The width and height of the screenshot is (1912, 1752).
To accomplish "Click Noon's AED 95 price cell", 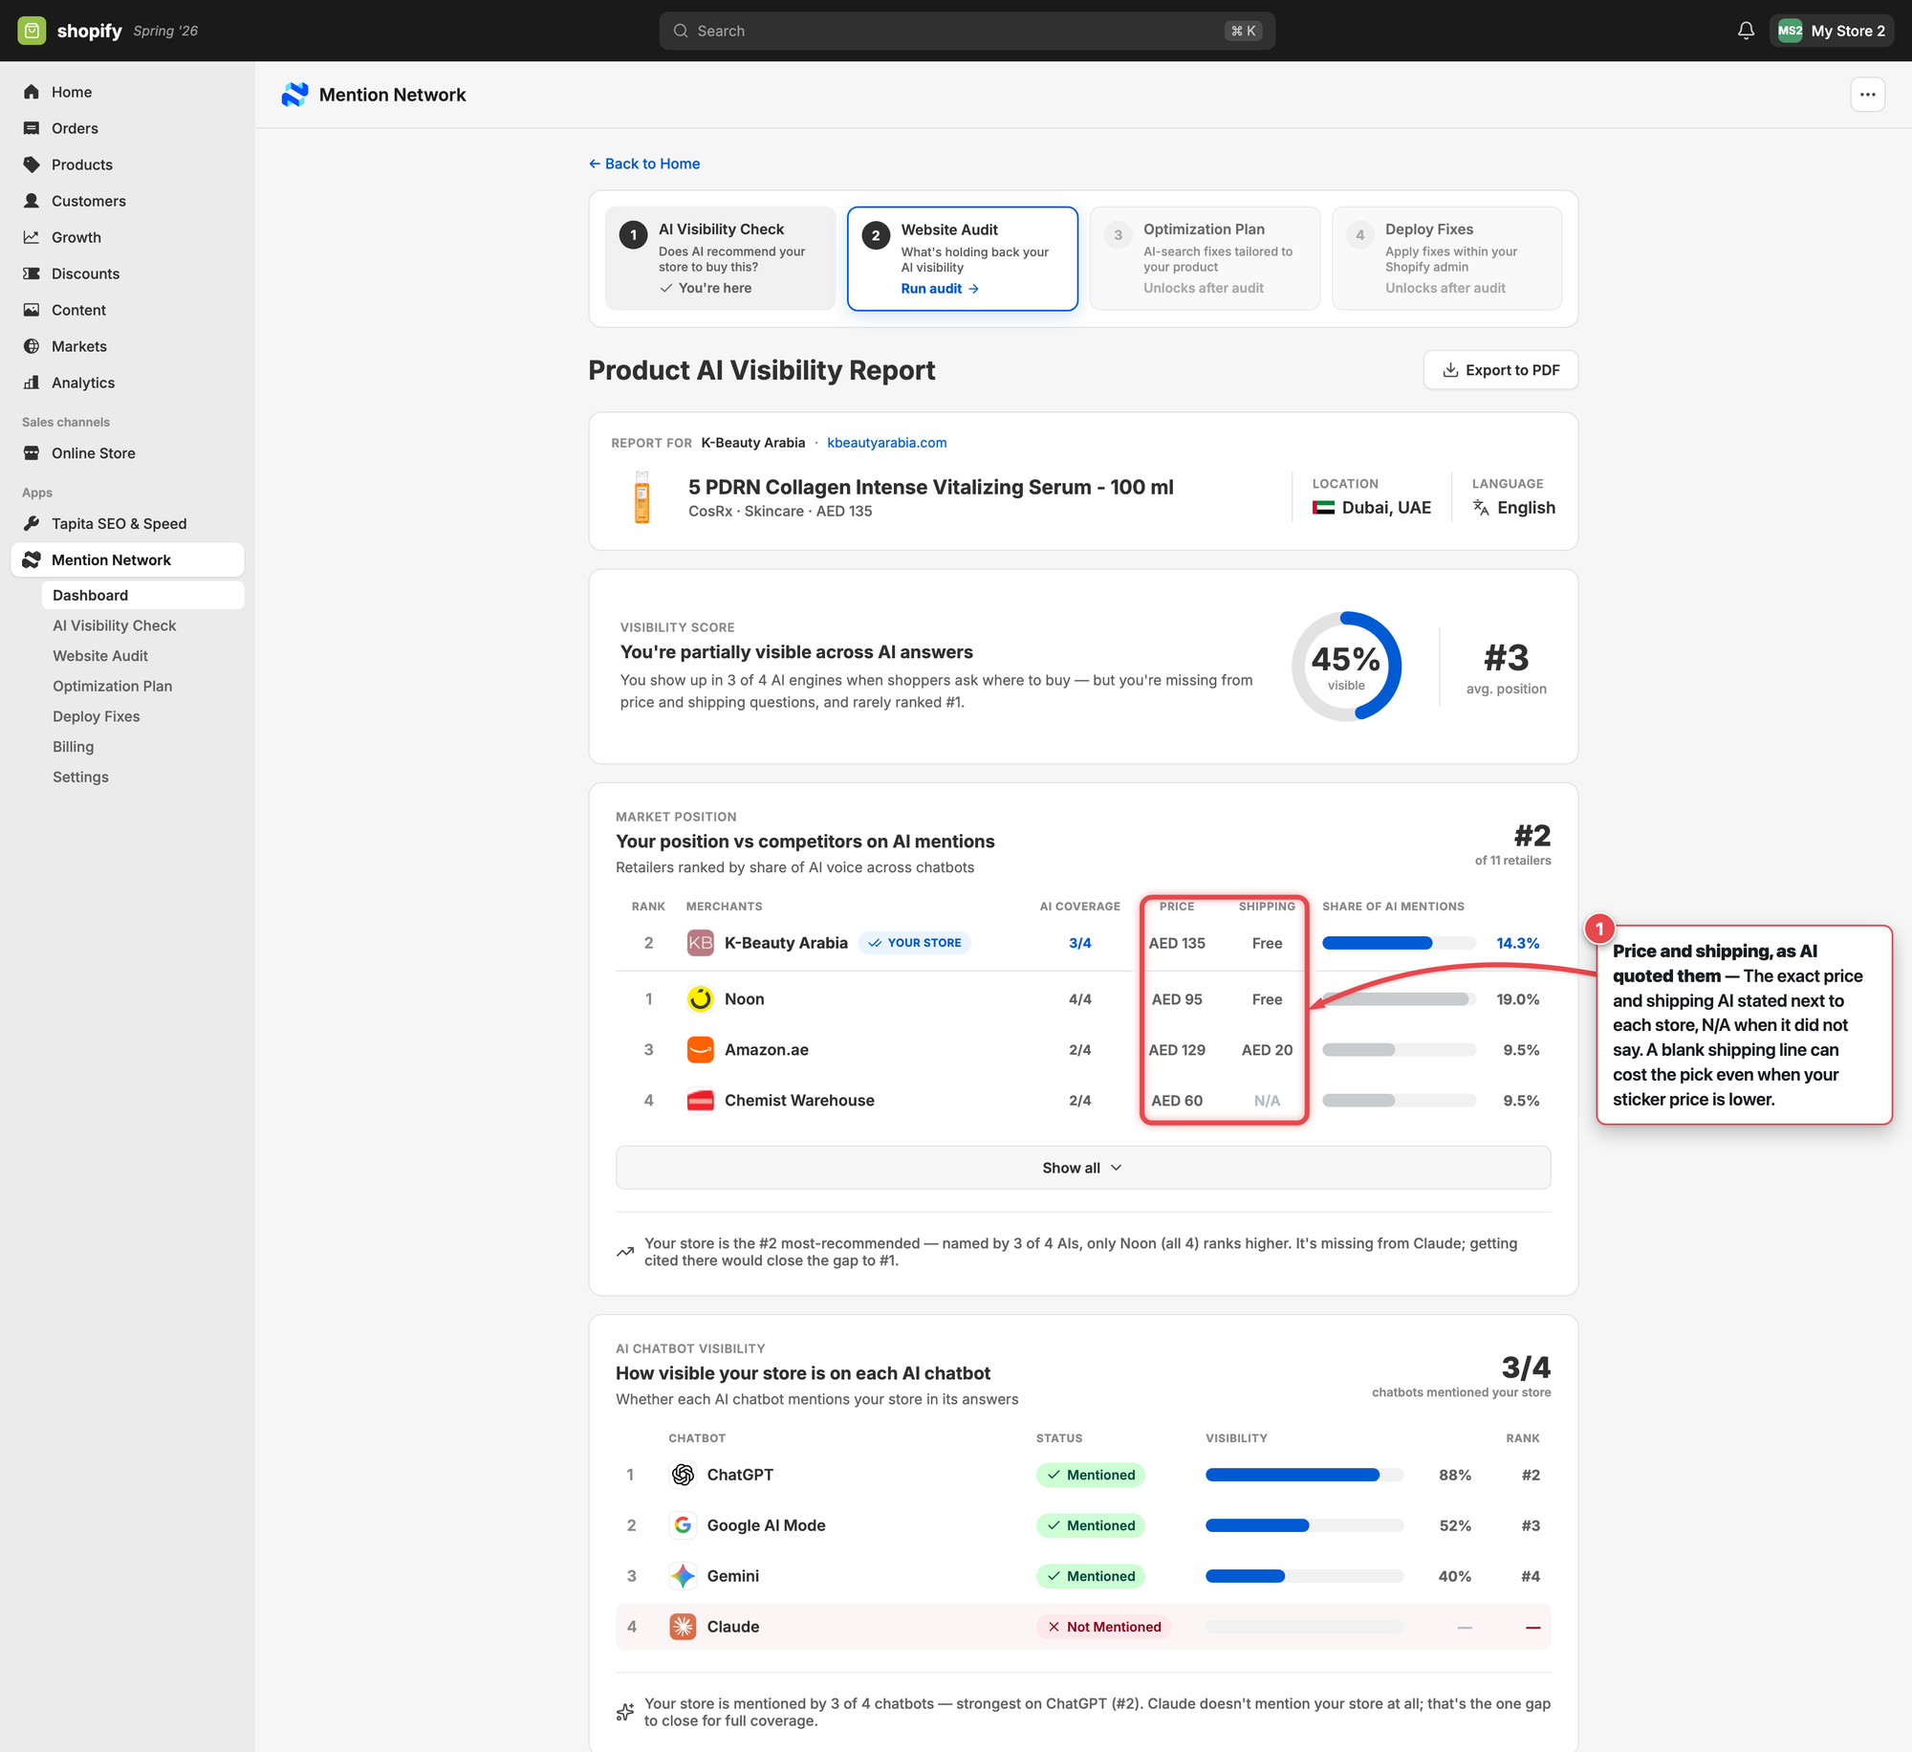I will [1177, 999].
